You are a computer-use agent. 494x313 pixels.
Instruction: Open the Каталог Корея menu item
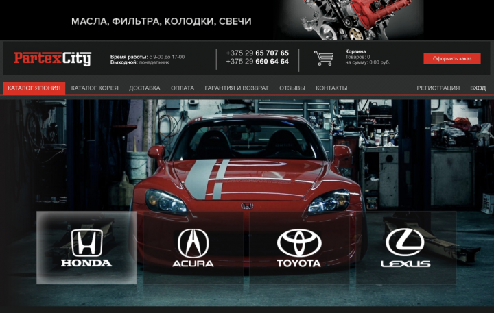[x=95, y=88]
